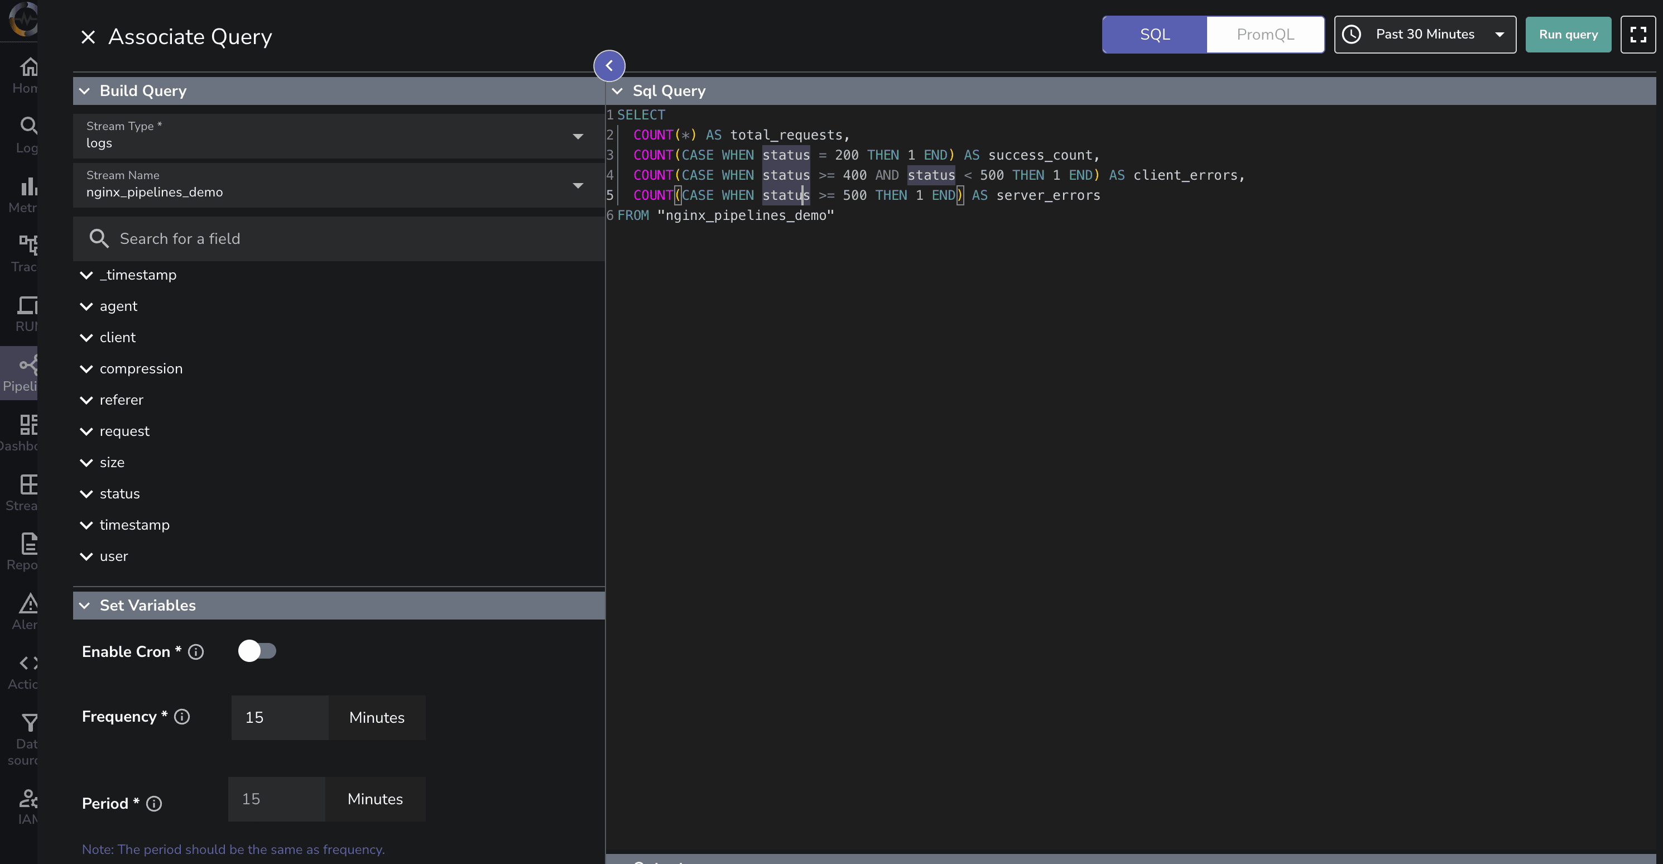Viewport: 1663px width, 864px height.
Task: Close the Associate Query dialog
Action: coord(88,37)
